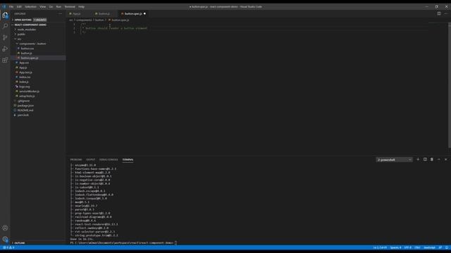This screenshot has height=253, width=451.
Task: Click the editor vertical scrollbar
Action: point(450,86)
